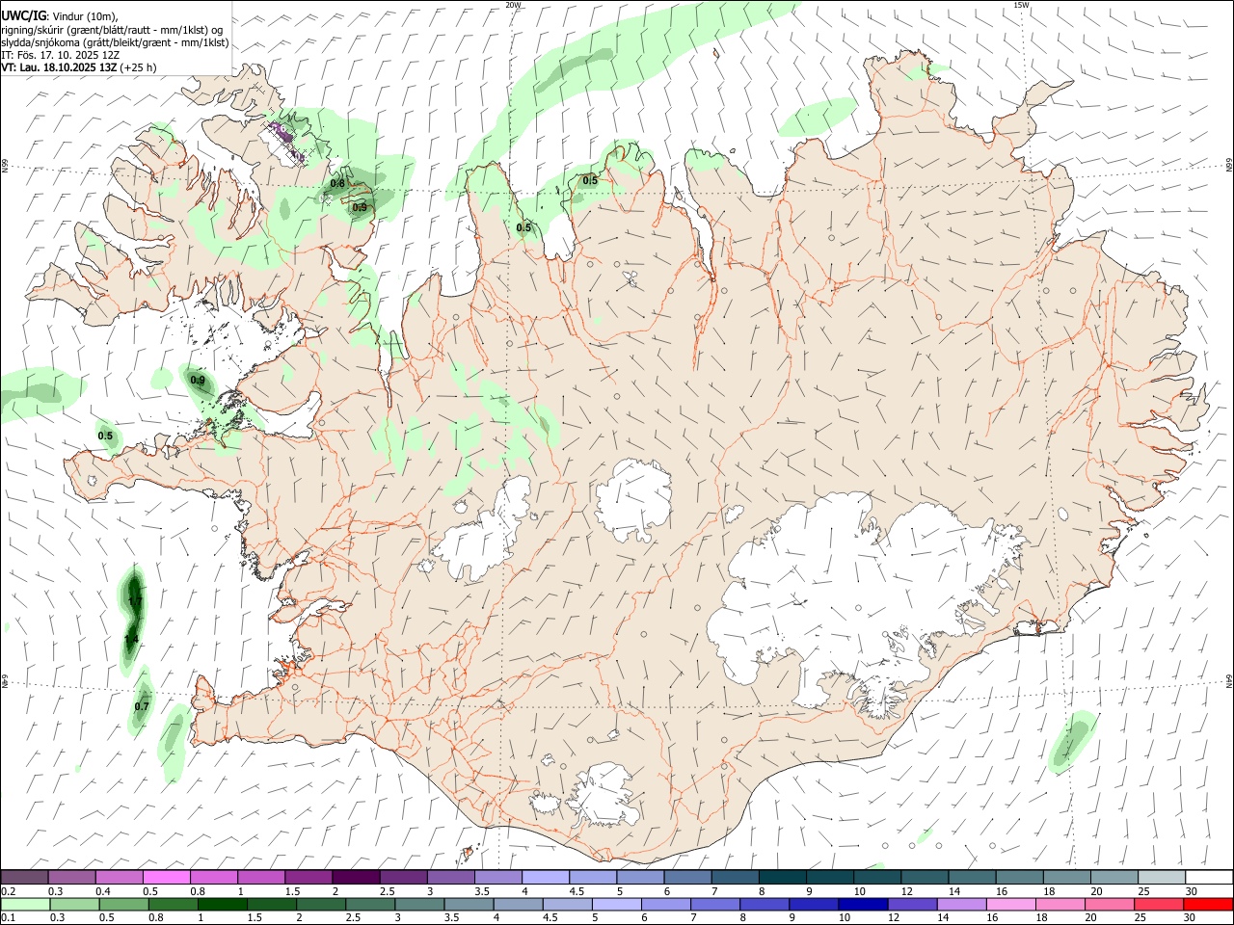Pick the palest green rain swatch between 0.1 and 0.3
This screenshot has height=925, width=1234.
pos(25,904)
